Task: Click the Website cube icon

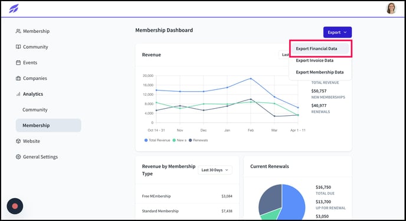Action: click(18, 141)
